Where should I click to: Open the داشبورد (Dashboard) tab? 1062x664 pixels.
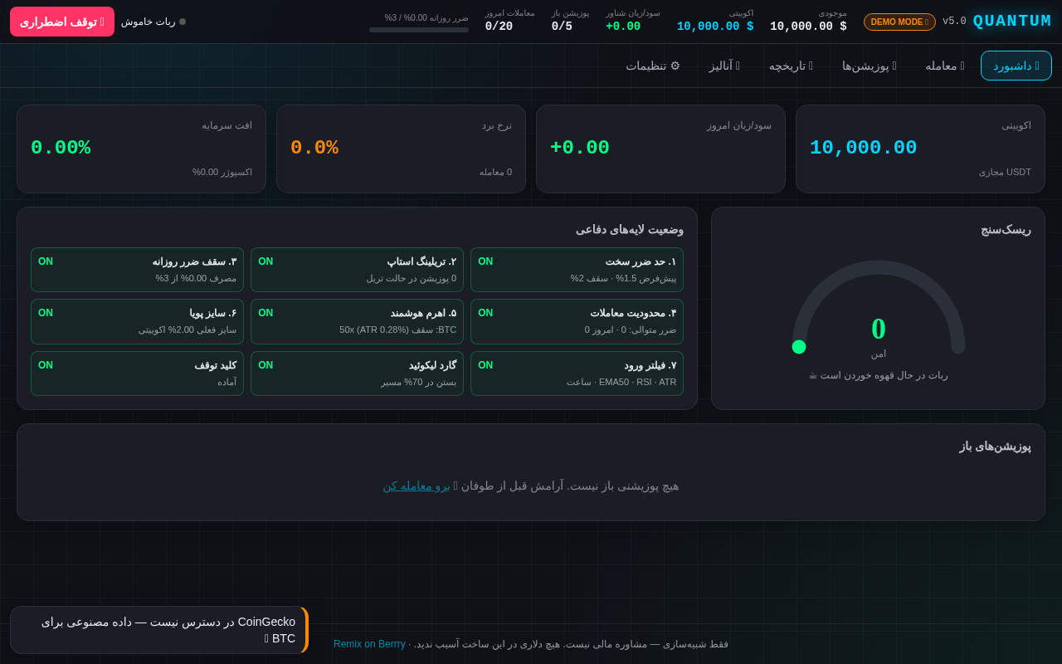point(1016,66)
